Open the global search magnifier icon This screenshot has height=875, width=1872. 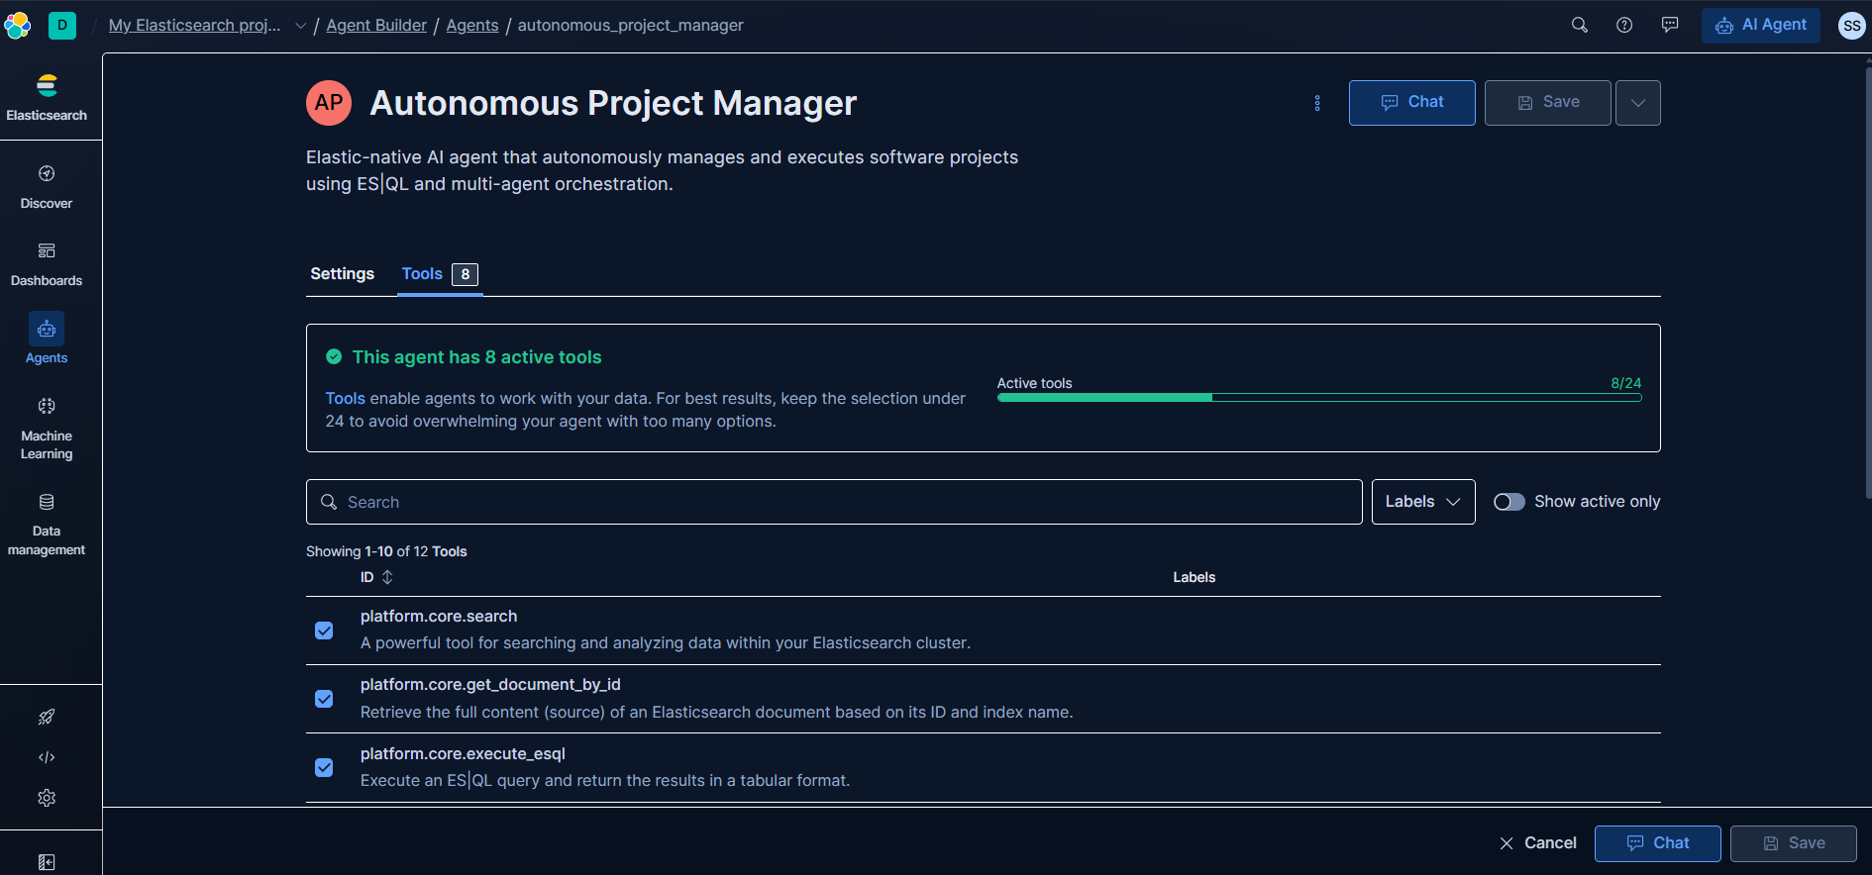1580,25
